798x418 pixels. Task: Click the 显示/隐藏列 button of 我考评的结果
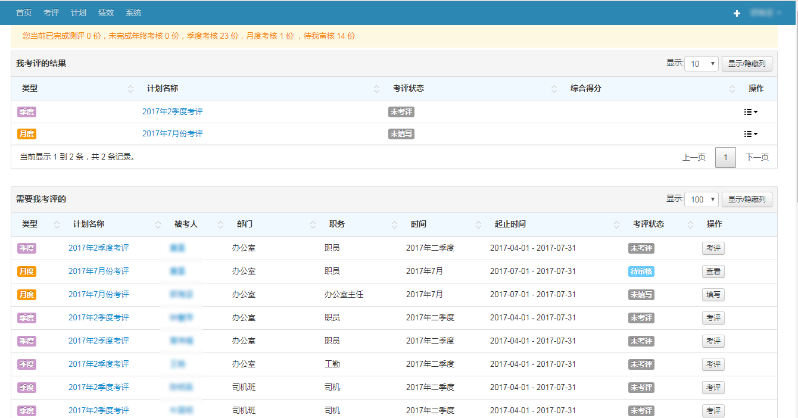pyautogui.click(x=746, y=64)
